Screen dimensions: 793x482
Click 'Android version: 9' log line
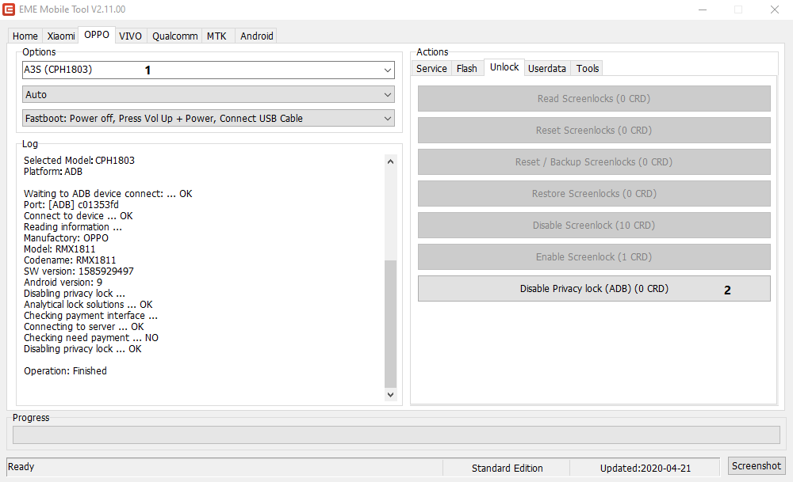pos(63,283)
